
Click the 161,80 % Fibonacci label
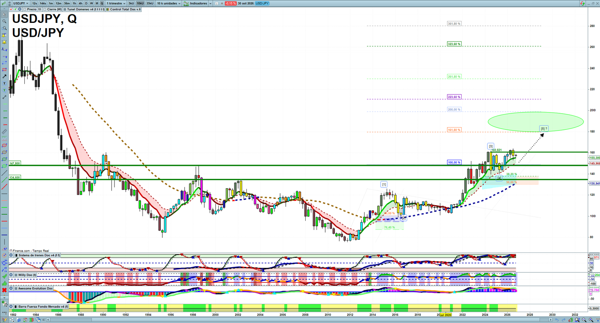pyautogui.click(x=454, y=130)
